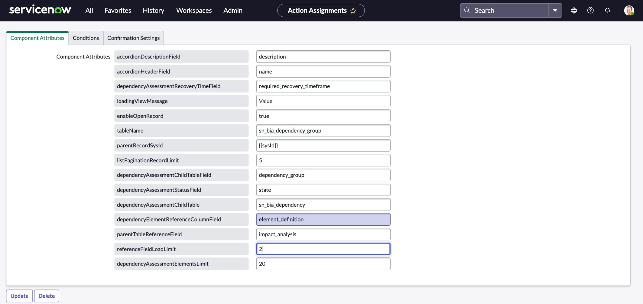This screenshot has width=643, height=304.
Task: Click the empty Value field for loadingViewMessage
Action: point(323,101)
